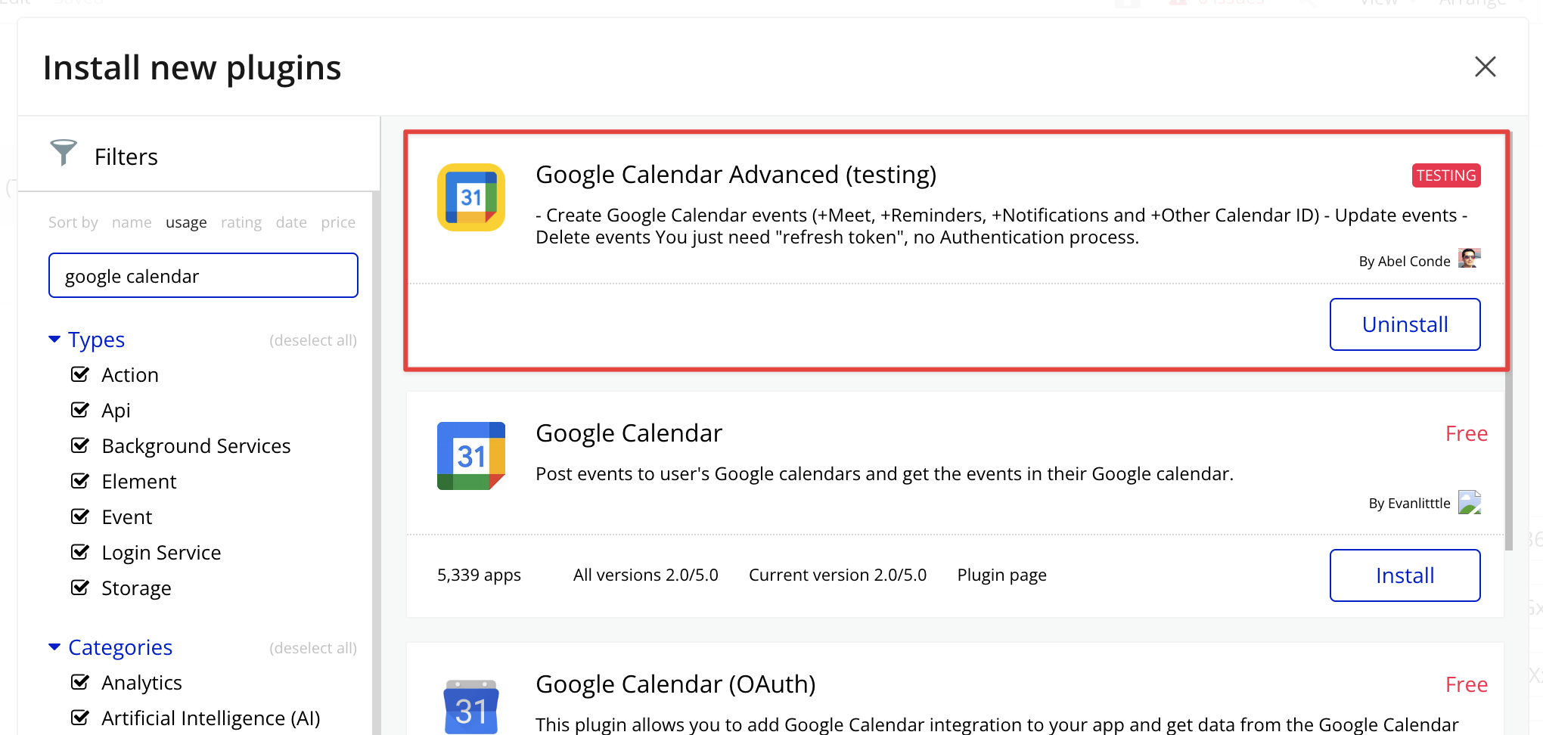Click Abel Conde's author avatar
Viewport: 1543px width, 735px height.
click(1469, 259)
